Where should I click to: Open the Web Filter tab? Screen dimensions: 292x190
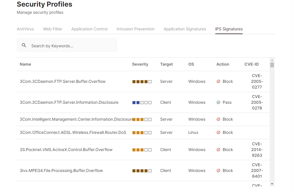pos(53,29)
